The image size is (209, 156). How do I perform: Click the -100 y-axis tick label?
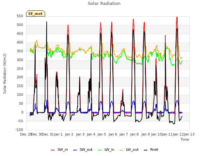(x=19, y=130)
